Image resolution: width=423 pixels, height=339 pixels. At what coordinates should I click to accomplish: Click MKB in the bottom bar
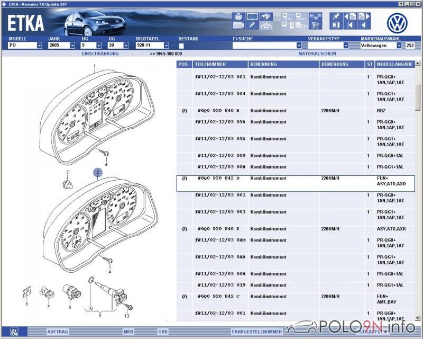[128, 332]
